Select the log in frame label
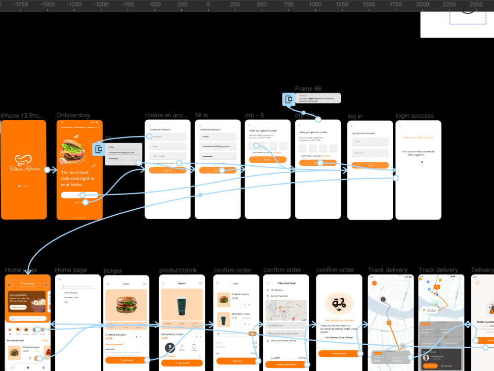The image size is (494, 371). point(355,116)
